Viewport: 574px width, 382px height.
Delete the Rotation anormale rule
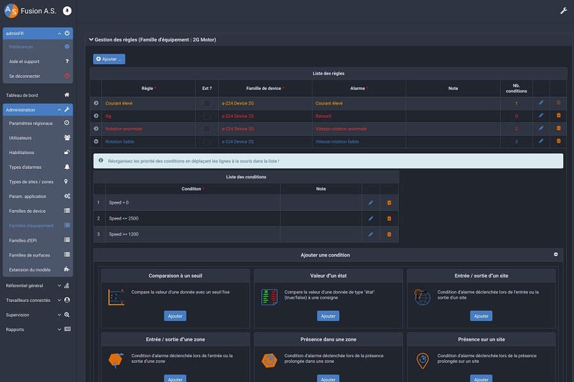tap(559, 129)
